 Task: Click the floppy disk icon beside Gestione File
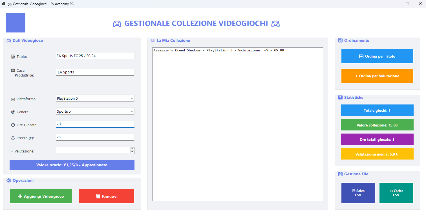click(340, 174)
